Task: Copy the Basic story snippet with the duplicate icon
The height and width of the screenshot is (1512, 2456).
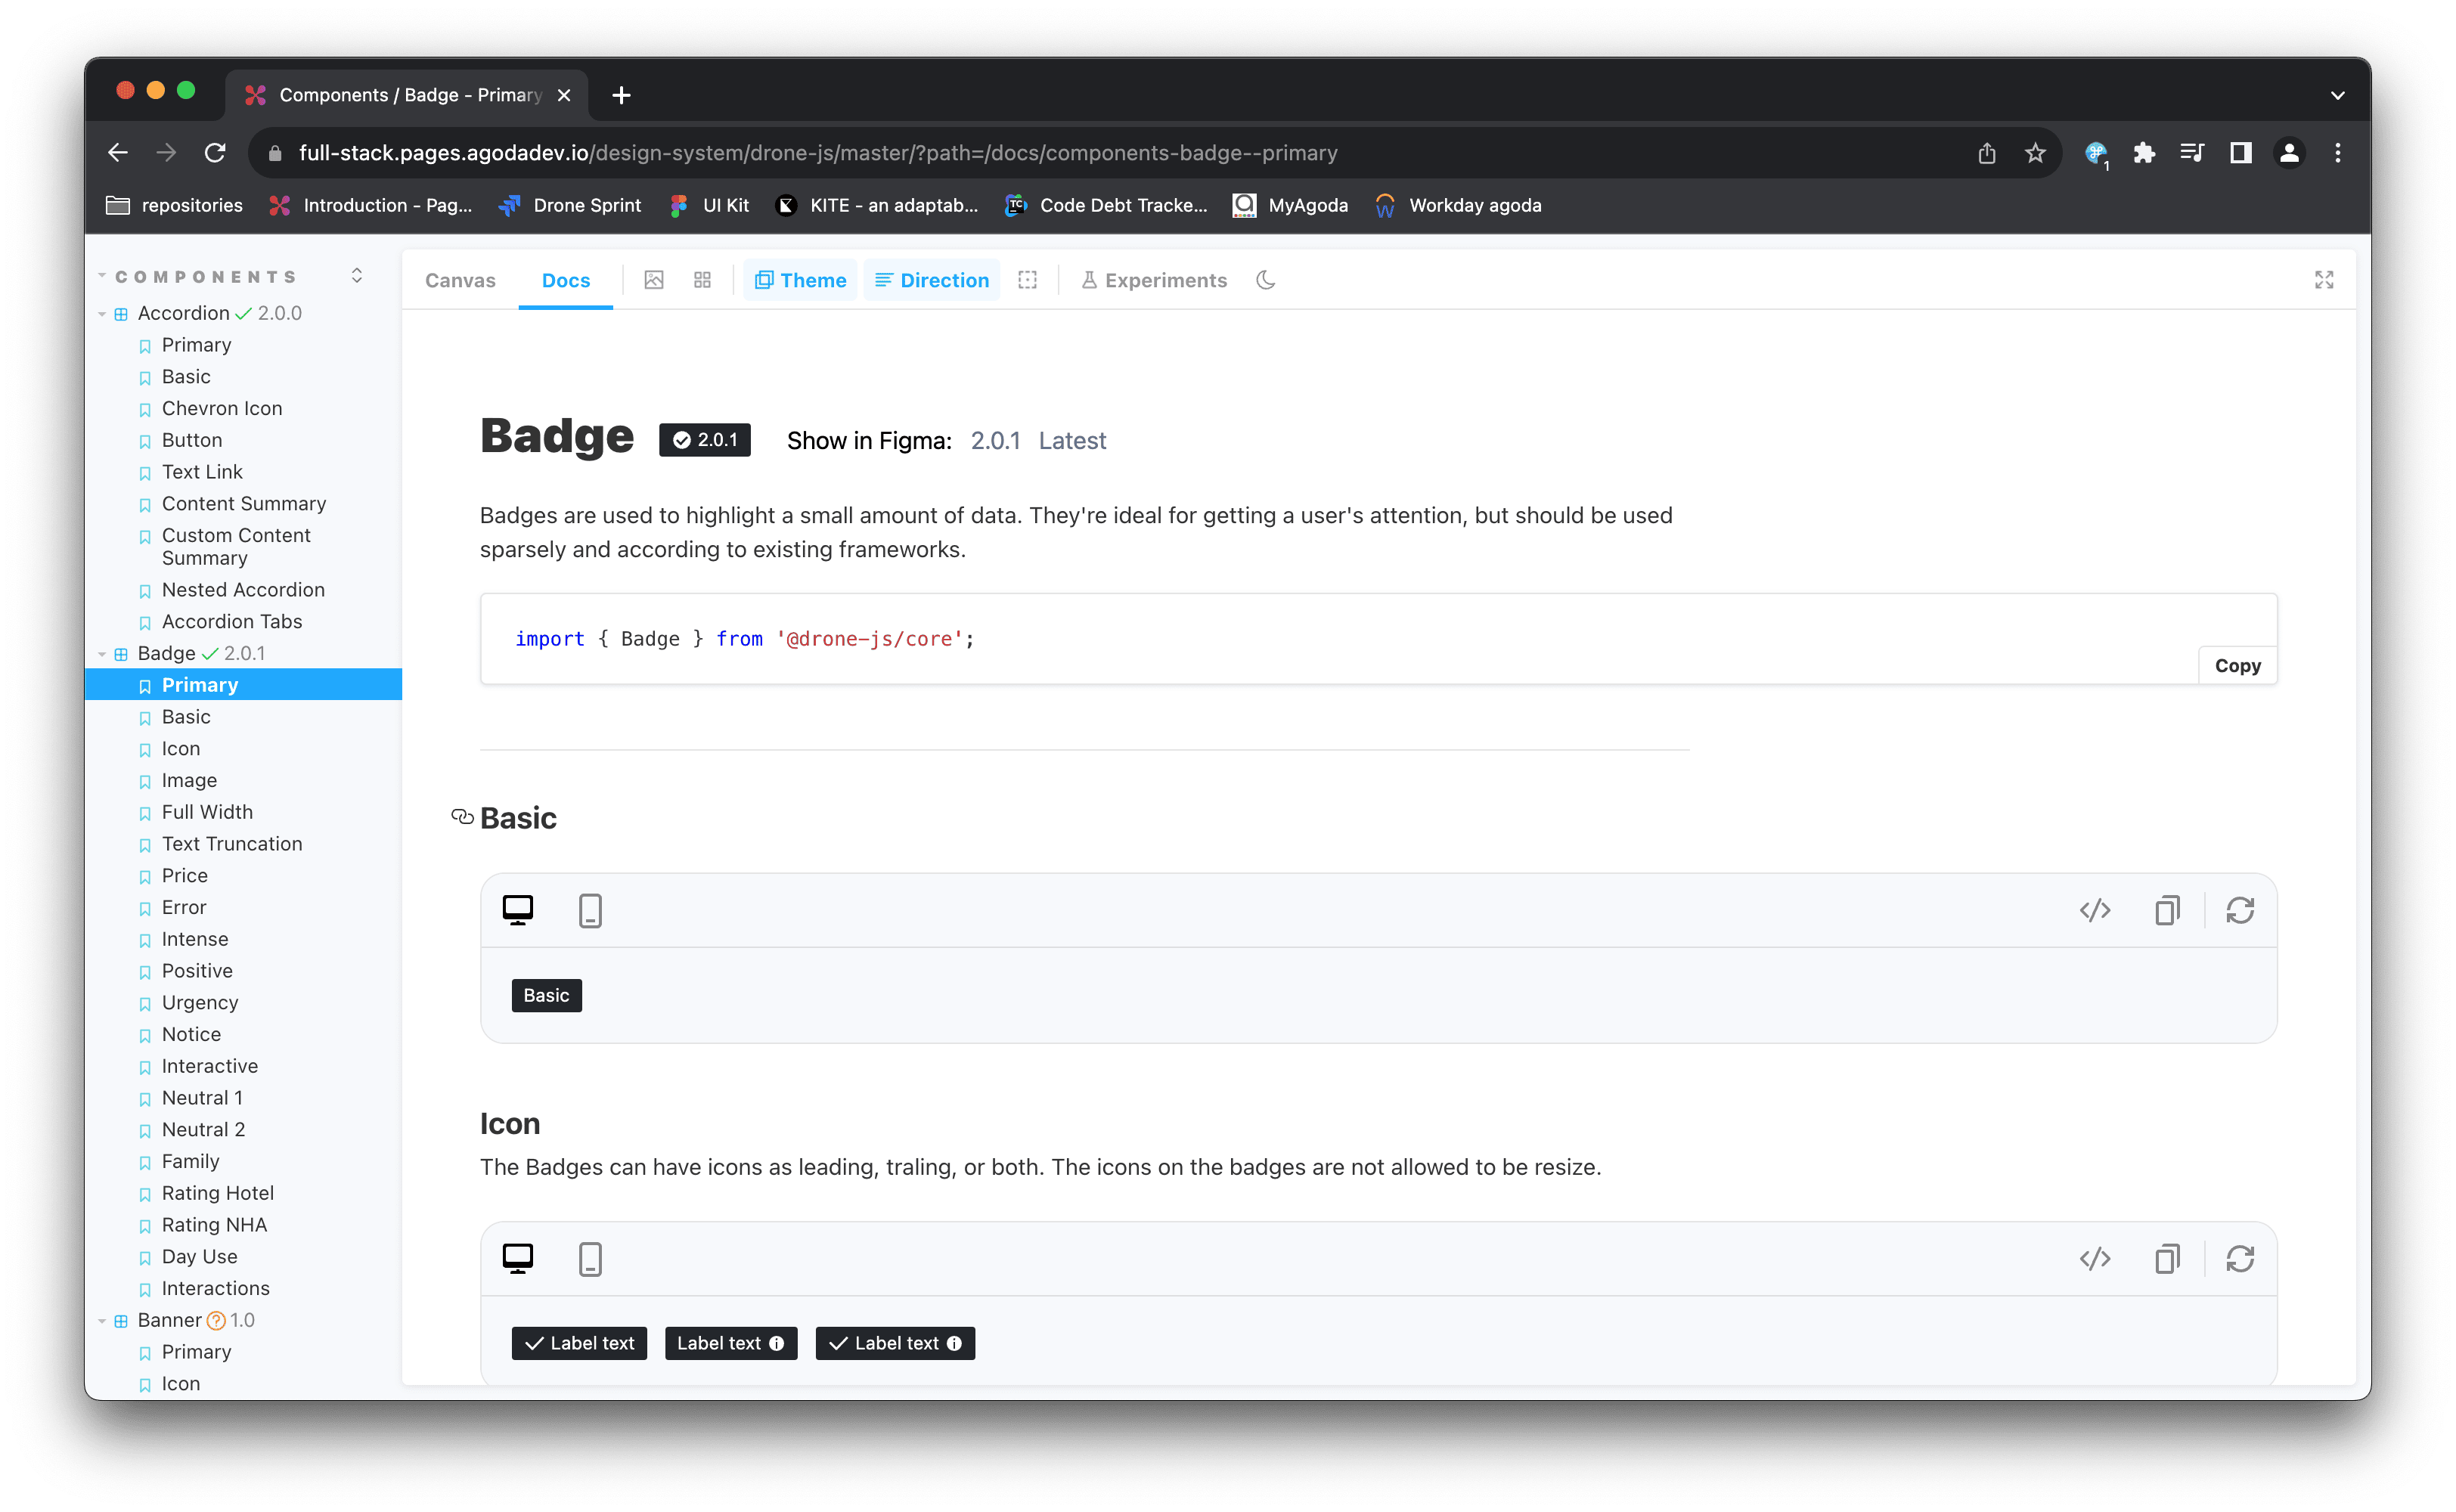Action: [x=2167, y=910]
